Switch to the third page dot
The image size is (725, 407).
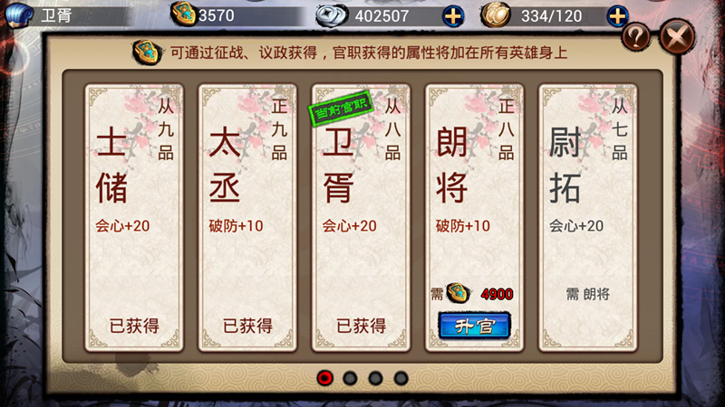(375, 378)
